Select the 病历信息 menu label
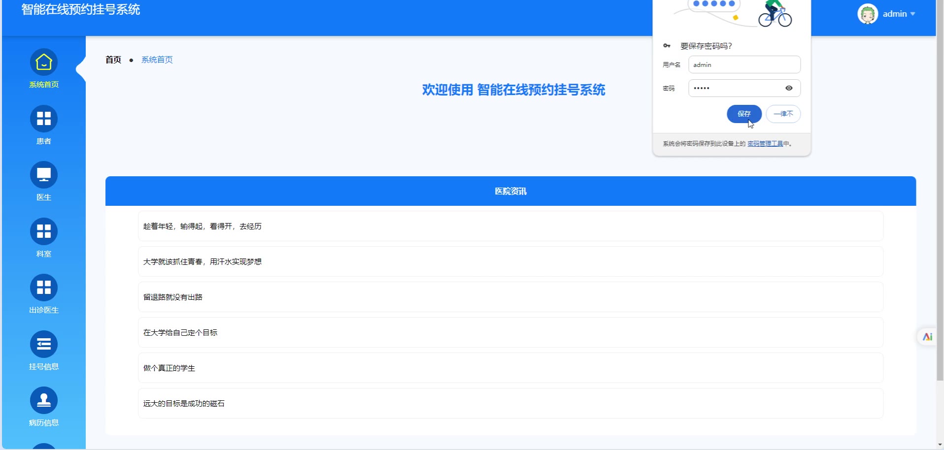This screenshot has width=944, height=450. pos(44,423)
